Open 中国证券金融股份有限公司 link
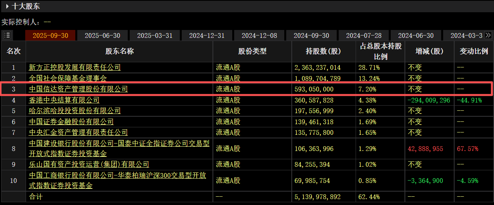Image resolution: width=494 pixels, height=205 pixels. (71, 122)
